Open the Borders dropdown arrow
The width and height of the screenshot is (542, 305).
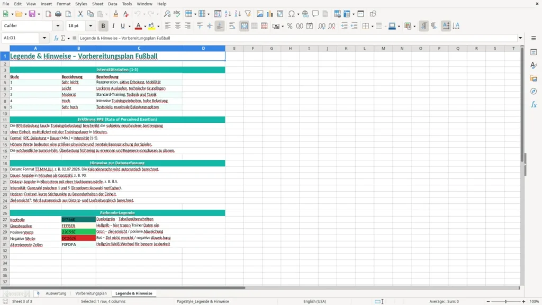(372, 26)
